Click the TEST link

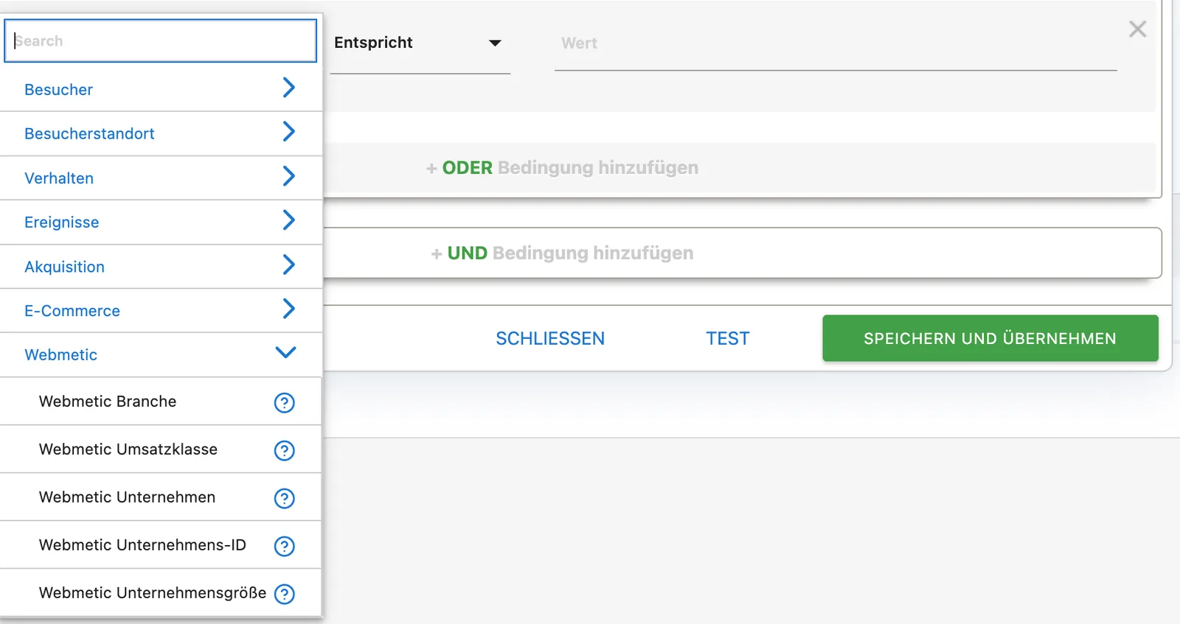tap(727, 338)
